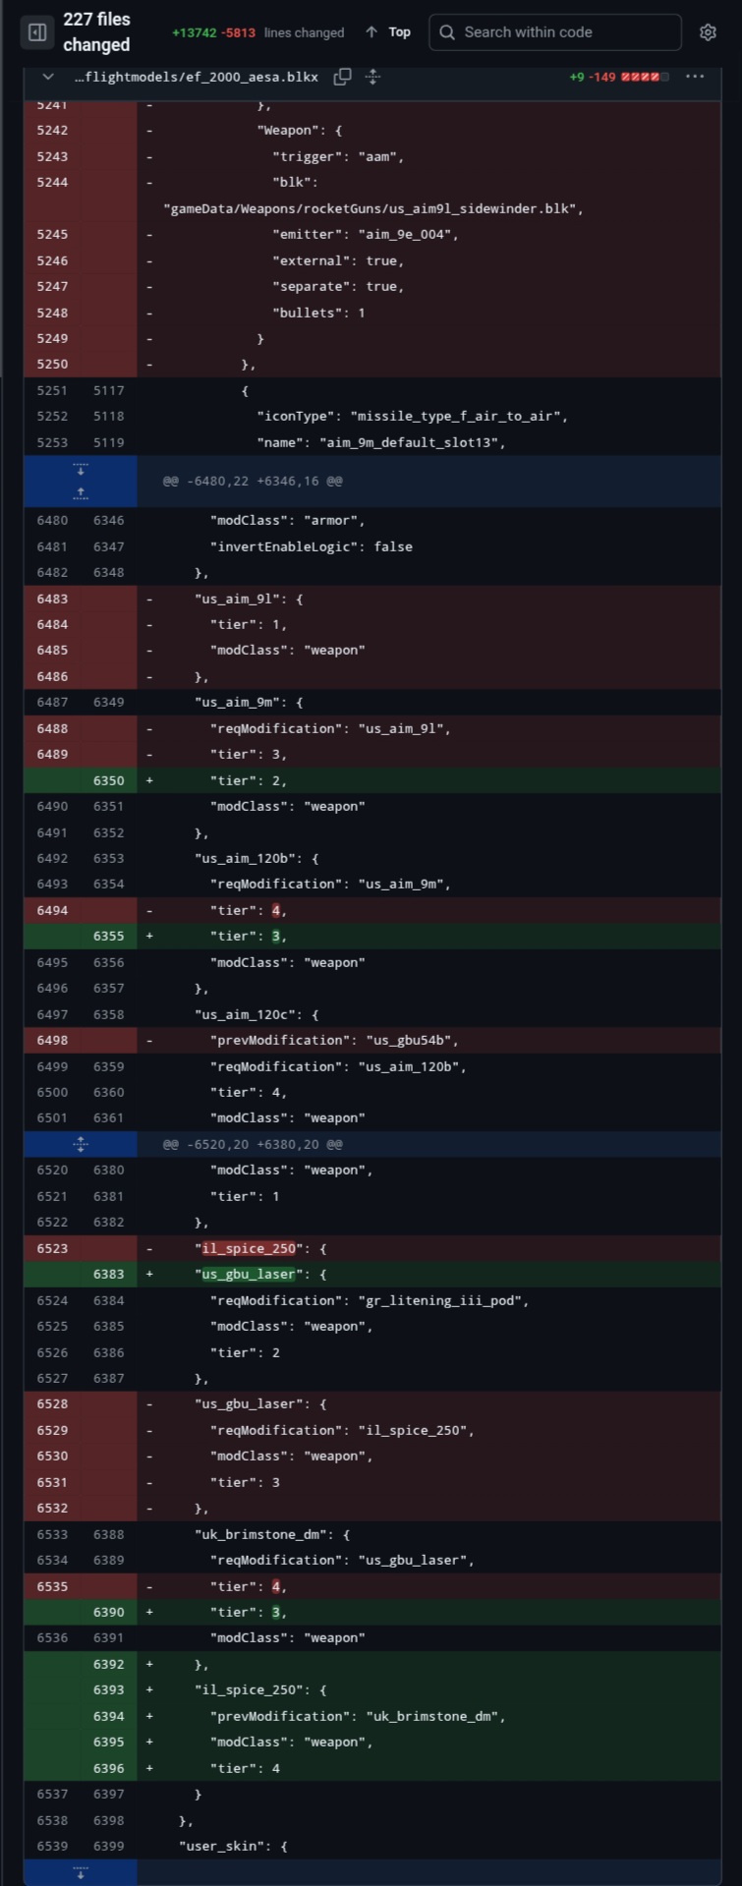
Task: Open the ef_2000_aesa.blkx file name link
Action: [196, 77]
